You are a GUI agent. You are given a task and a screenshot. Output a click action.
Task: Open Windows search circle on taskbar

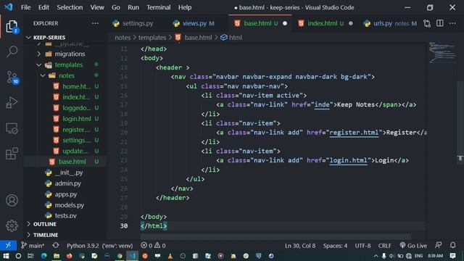(x=18, y=256)
